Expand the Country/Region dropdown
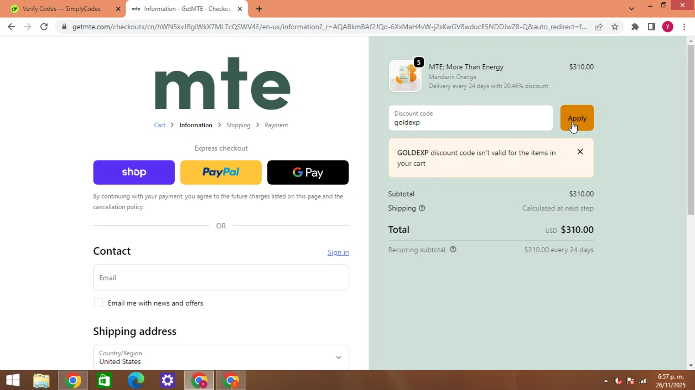Image resolution: width=695 pixels, height=390 pixels. (221, 357)
